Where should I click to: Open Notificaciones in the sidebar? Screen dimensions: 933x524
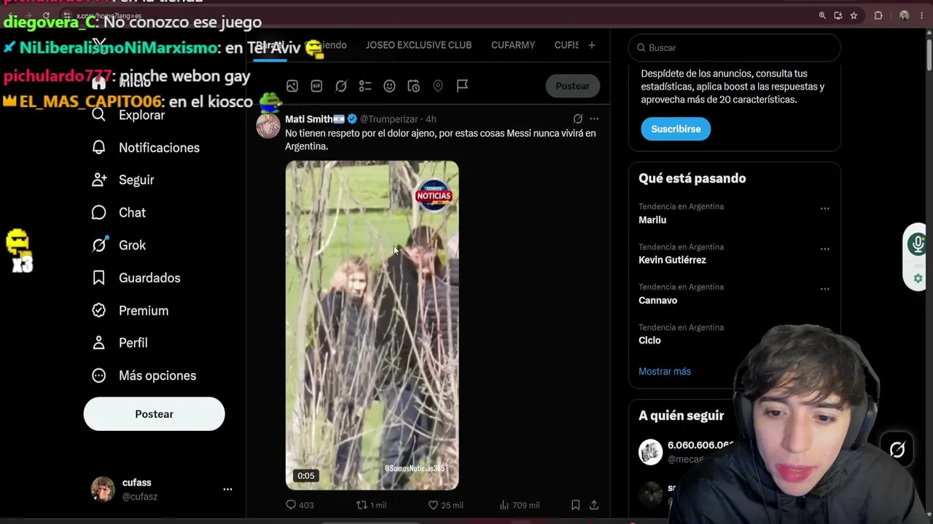tap(146, 148)
